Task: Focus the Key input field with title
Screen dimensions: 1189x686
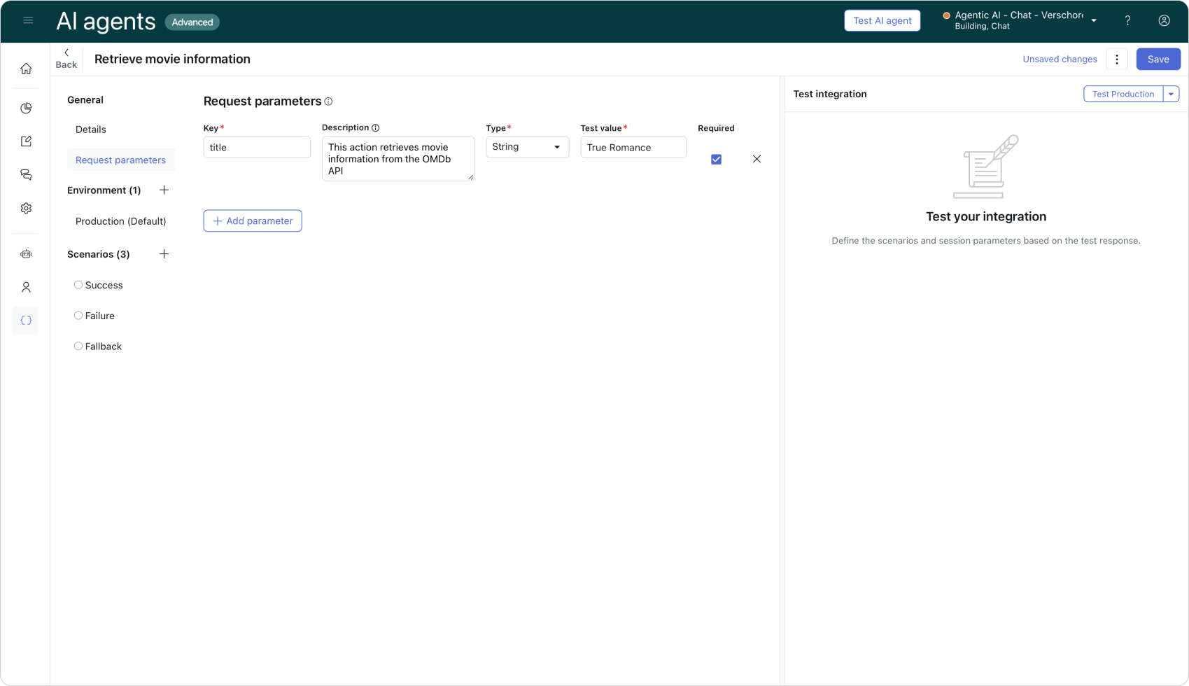Action: tap(257, 147)
